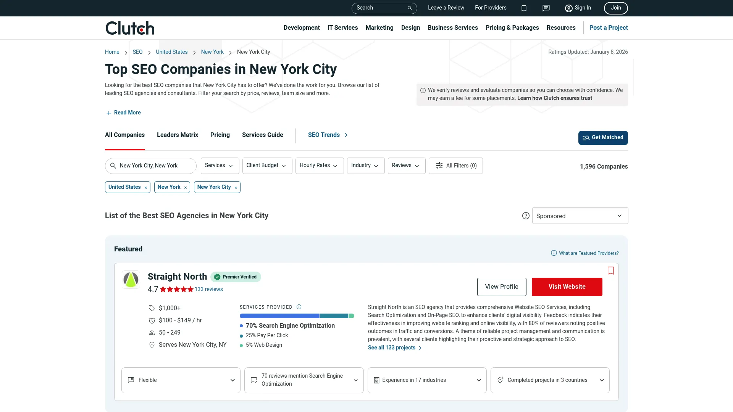Image resolution: width=733 pixels, height=412 pixels.
Task: Open the Marketing menu in the navigation
Action: pos(379,27)
